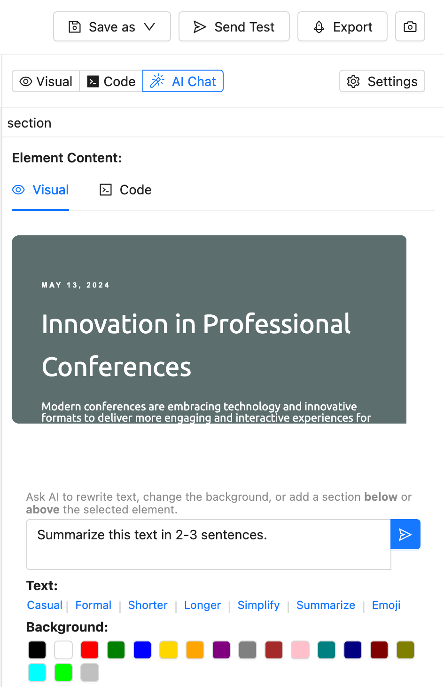Expand the Save as dropdown arrow
444x689 pixels.
(x=149, y=27)
